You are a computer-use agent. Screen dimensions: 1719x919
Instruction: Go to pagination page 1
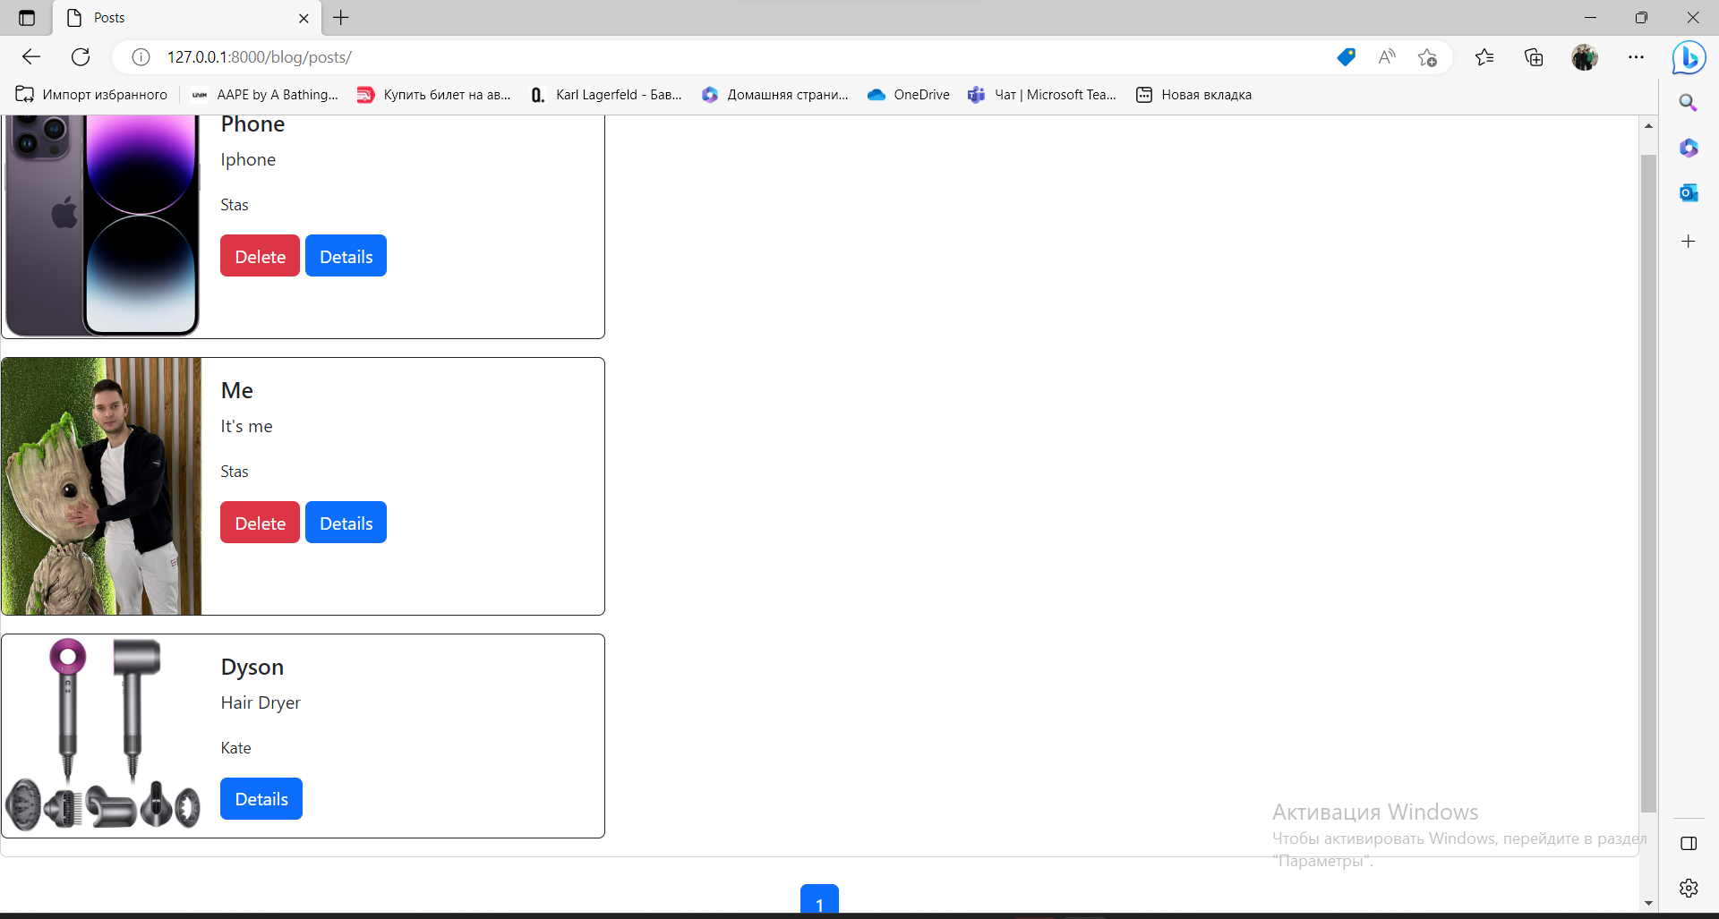[819, 902]
